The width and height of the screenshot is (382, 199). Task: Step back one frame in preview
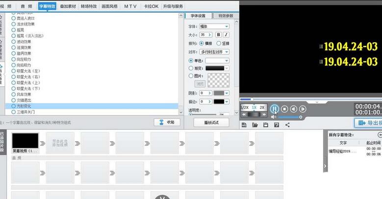[294, 109]
